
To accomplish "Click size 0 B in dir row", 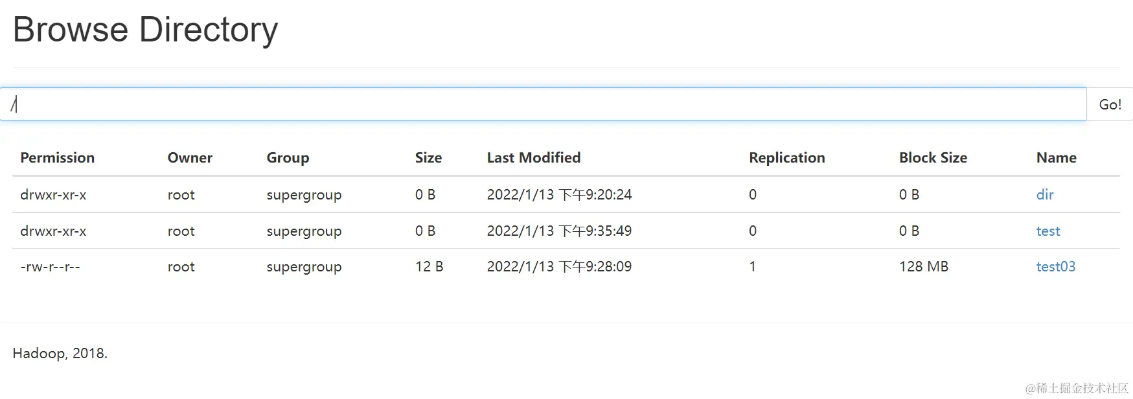I will pyautogui.click(x=425, y=194).
